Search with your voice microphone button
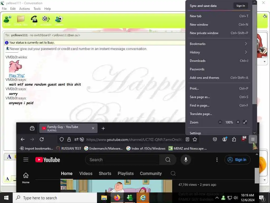The width and height of the screenshot is (270, 203). pyautogui.click(x=186, y=160)
